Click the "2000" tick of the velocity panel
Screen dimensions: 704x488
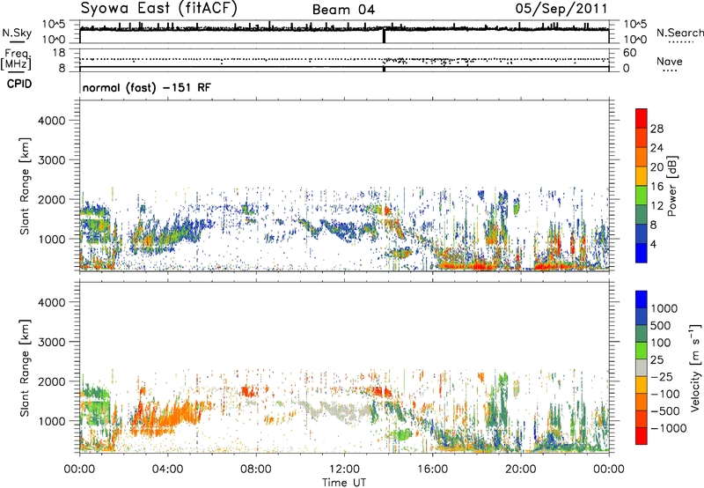click(x=51, y=381)
